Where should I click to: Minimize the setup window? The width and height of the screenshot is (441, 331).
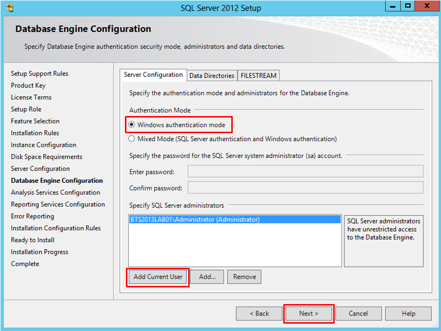(392, 6)
